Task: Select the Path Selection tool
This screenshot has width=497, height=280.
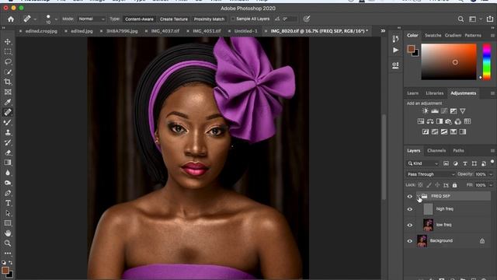Action: point(8,213)
